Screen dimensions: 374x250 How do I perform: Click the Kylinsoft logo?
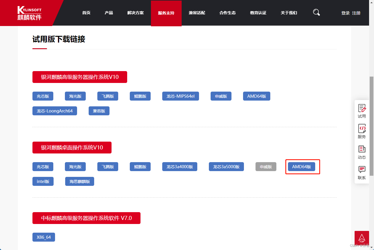coord(29,13)
